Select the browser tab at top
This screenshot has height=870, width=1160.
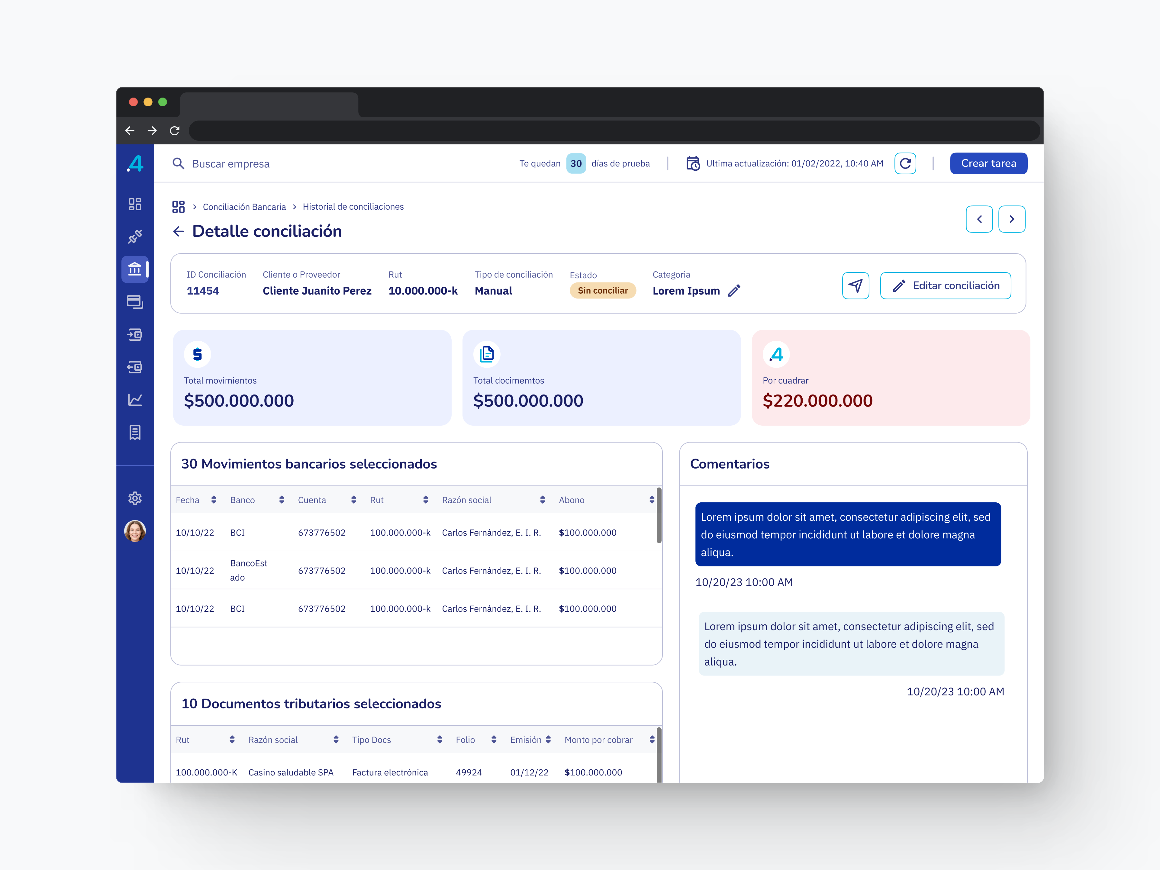(269, 104)
